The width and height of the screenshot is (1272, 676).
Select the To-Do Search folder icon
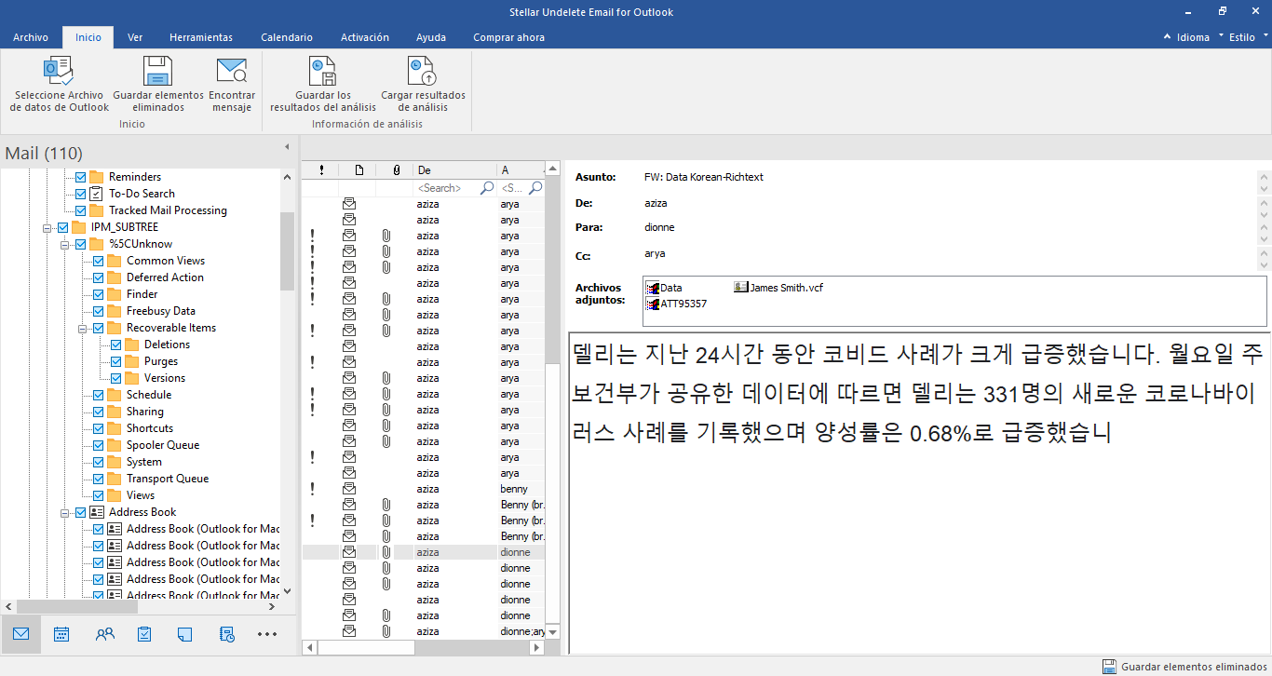pyautogui.click(x=97, y=194)
